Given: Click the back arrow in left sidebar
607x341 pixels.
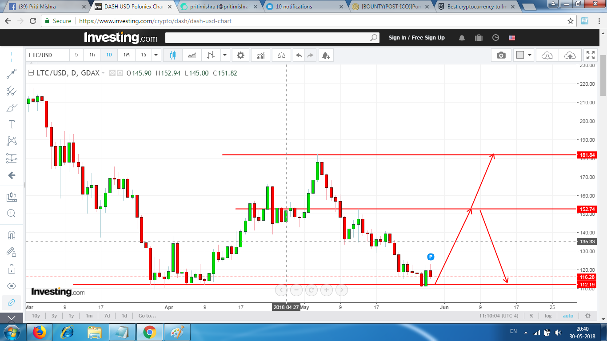Looking at the screenshot, I should tap(12, 175).
